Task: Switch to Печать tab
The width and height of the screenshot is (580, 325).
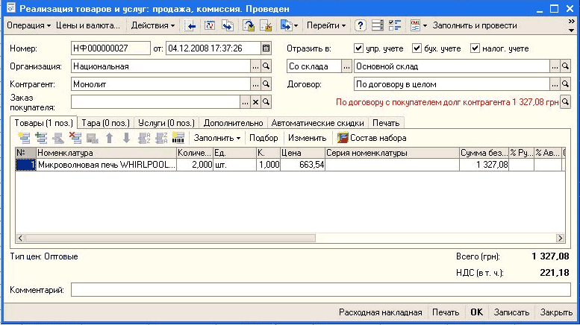Action: coord(386,123)
